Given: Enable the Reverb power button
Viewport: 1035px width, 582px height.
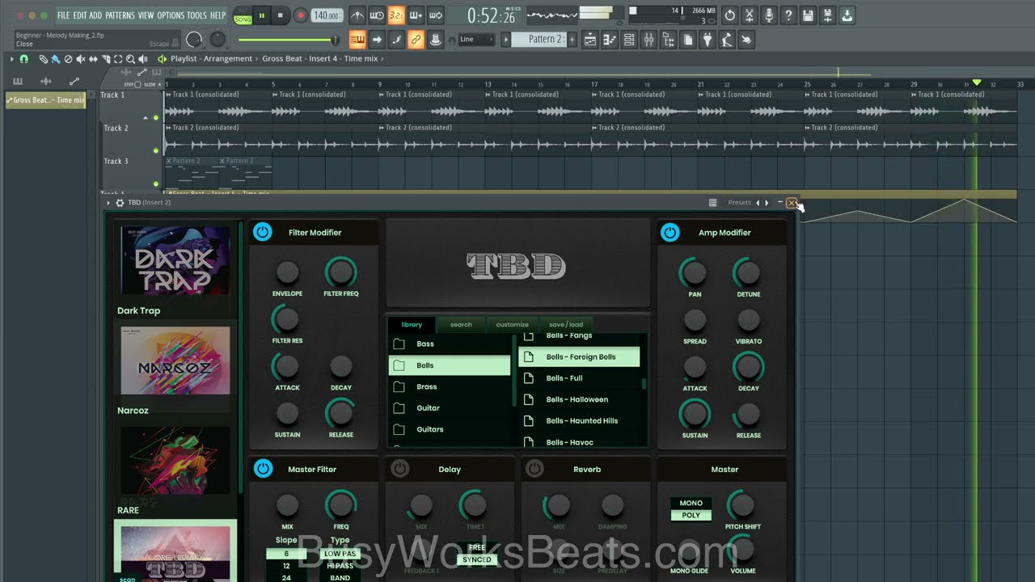Looking at the screenshot, I should pyautogui.click(x=534, y=469).
